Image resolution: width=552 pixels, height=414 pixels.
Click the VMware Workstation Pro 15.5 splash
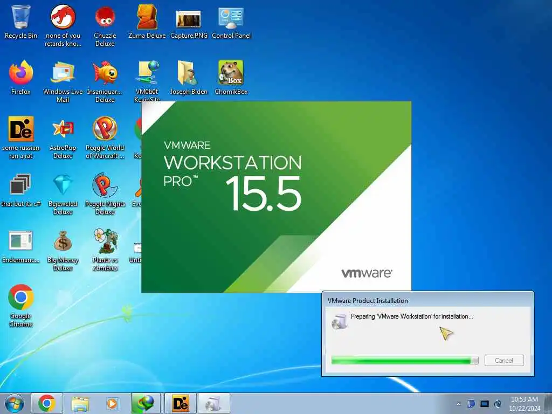tap(276, 197)
